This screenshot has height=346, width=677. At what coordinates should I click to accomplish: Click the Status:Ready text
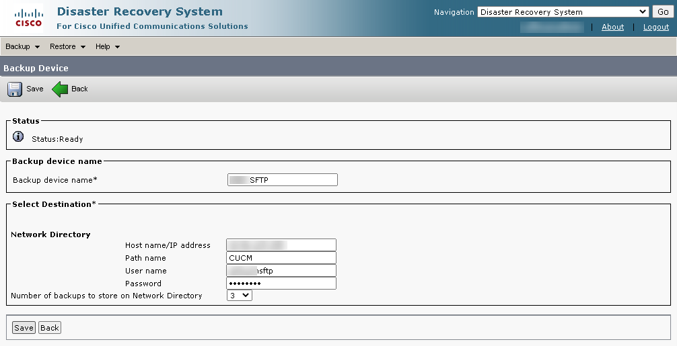[x=57, y=139]
